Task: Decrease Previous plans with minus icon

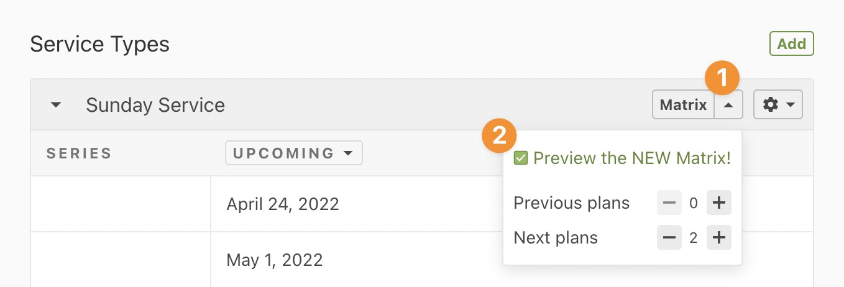Action: point(669,203)
